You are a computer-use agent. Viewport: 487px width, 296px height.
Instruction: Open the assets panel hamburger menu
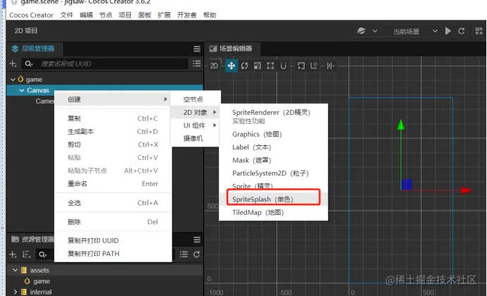tap(196, 240)
